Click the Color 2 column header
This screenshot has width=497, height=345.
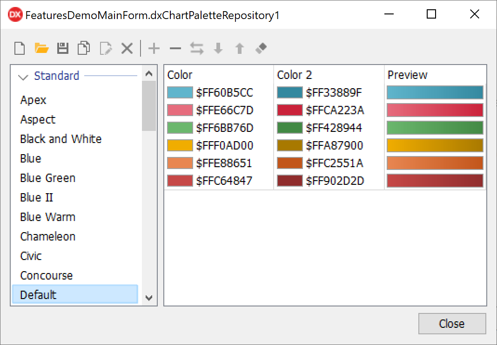295,75
